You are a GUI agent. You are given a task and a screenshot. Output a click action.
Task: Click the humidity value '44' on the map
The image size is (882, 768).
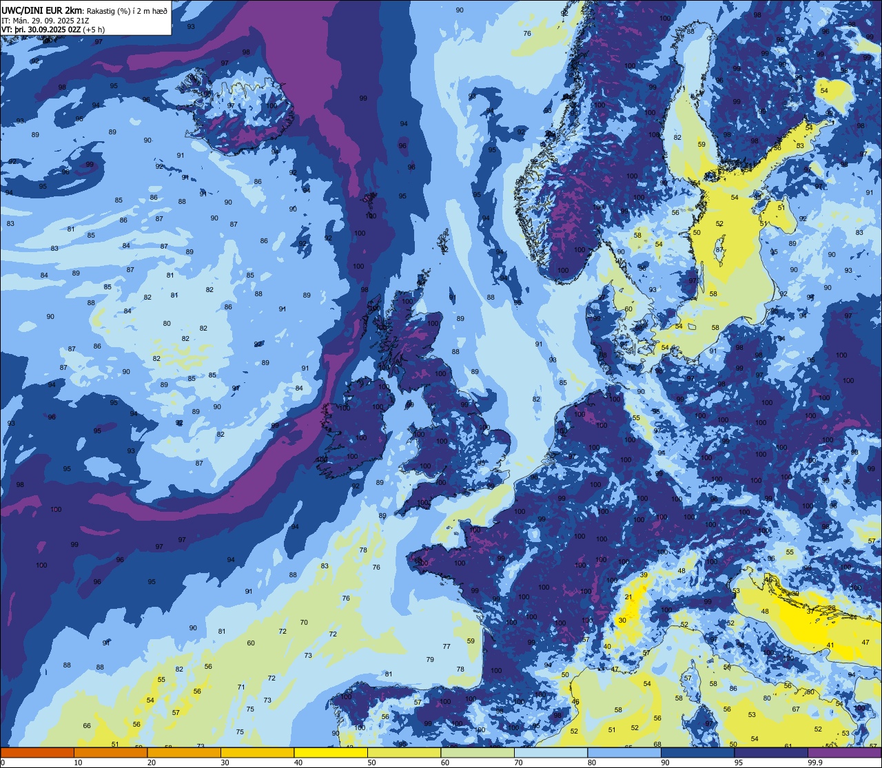(x=853, y=617)
